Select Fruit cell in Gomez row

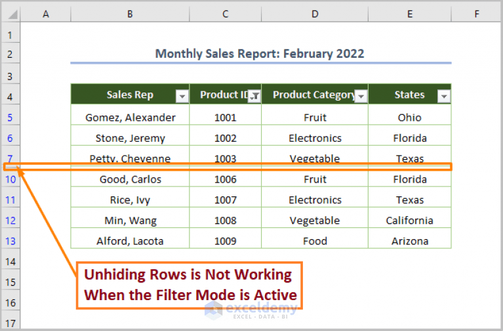pos(315,115)
